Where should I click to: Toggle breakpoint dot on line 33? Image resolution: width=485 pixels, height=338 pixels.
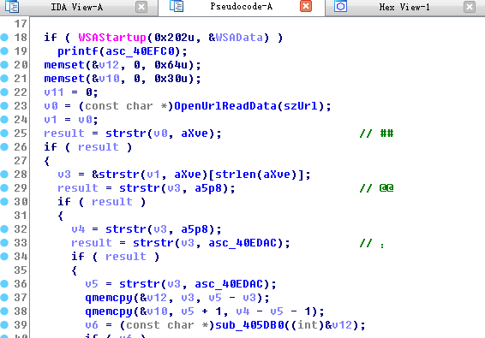click(x=4, y=242)
